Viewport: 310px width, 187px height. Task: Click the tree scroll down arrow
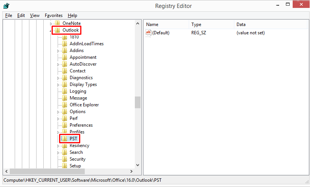coord(138,165)
